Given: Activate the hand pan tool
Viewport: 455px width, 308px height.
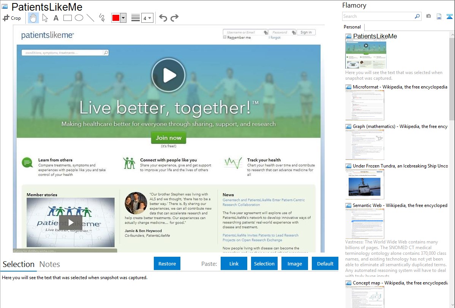Looking at the screenshot, I should [33, 18].
